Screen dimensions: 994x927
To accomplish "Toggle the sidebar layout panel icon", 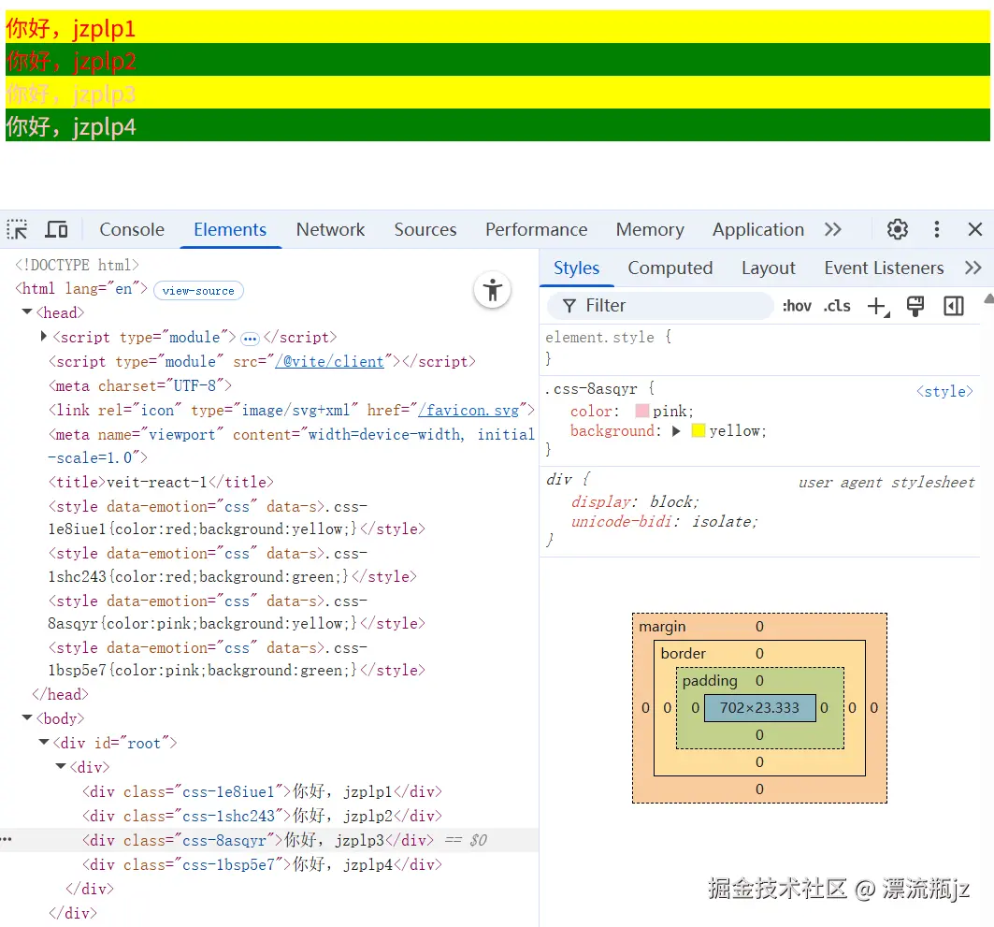I will coord(953,306).
